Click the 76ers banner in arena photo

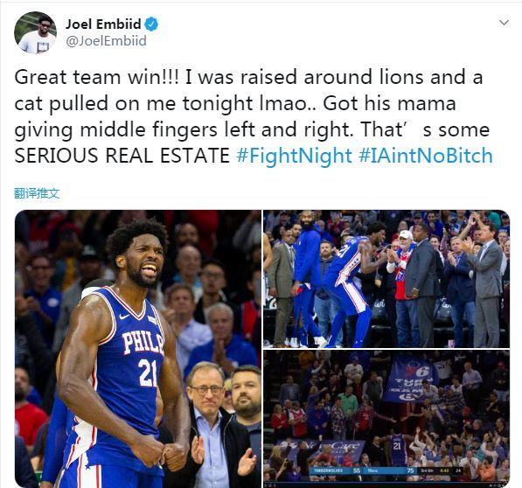click(411, 380)
